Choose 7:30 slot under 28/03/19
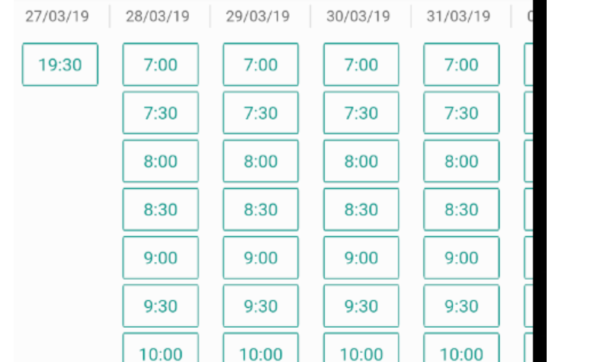The image size is (613, 362). pos(160,113)
